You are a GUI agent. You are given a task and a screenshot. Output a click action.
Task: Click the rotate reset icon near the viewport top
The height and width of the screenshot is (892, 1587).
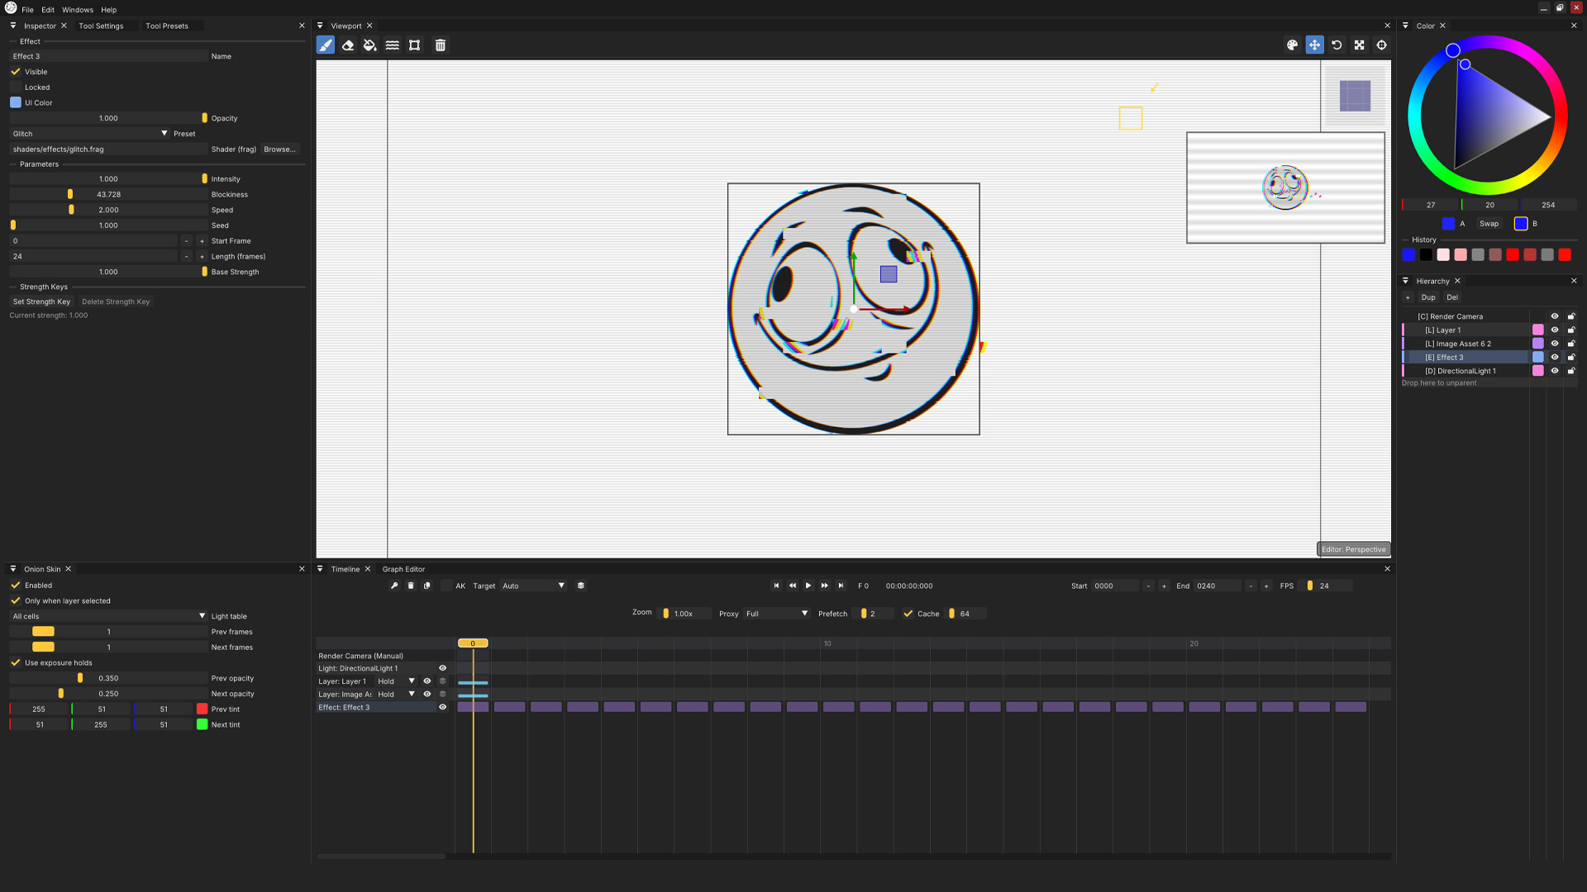[x=1337, y=45]
